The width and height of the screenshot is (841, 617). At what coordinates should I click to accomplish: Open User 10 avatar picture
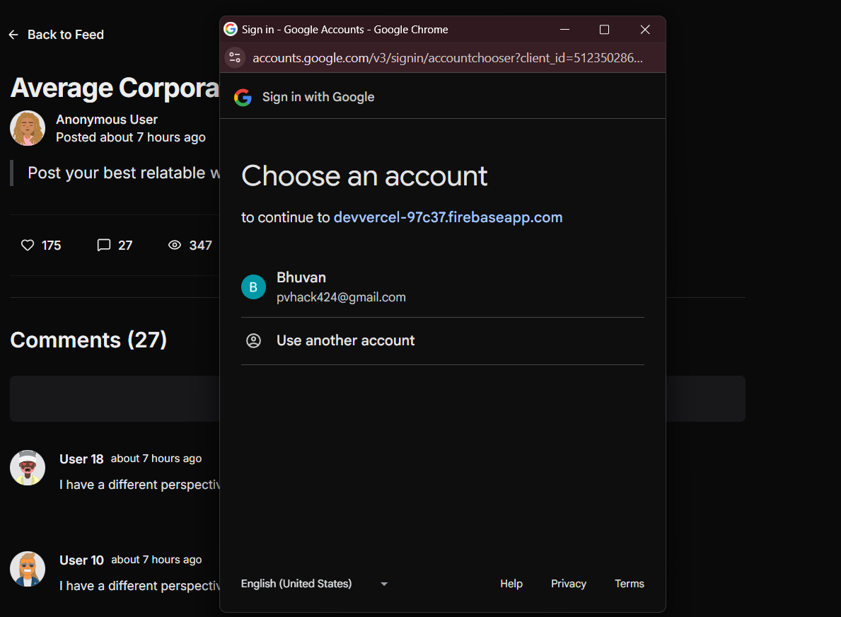point(28,569)
